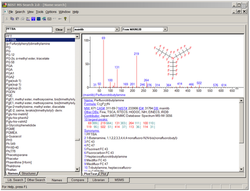Screen dimensions: 250x191
Task: Open the Tools menu
Action: (x=39, y=12)
